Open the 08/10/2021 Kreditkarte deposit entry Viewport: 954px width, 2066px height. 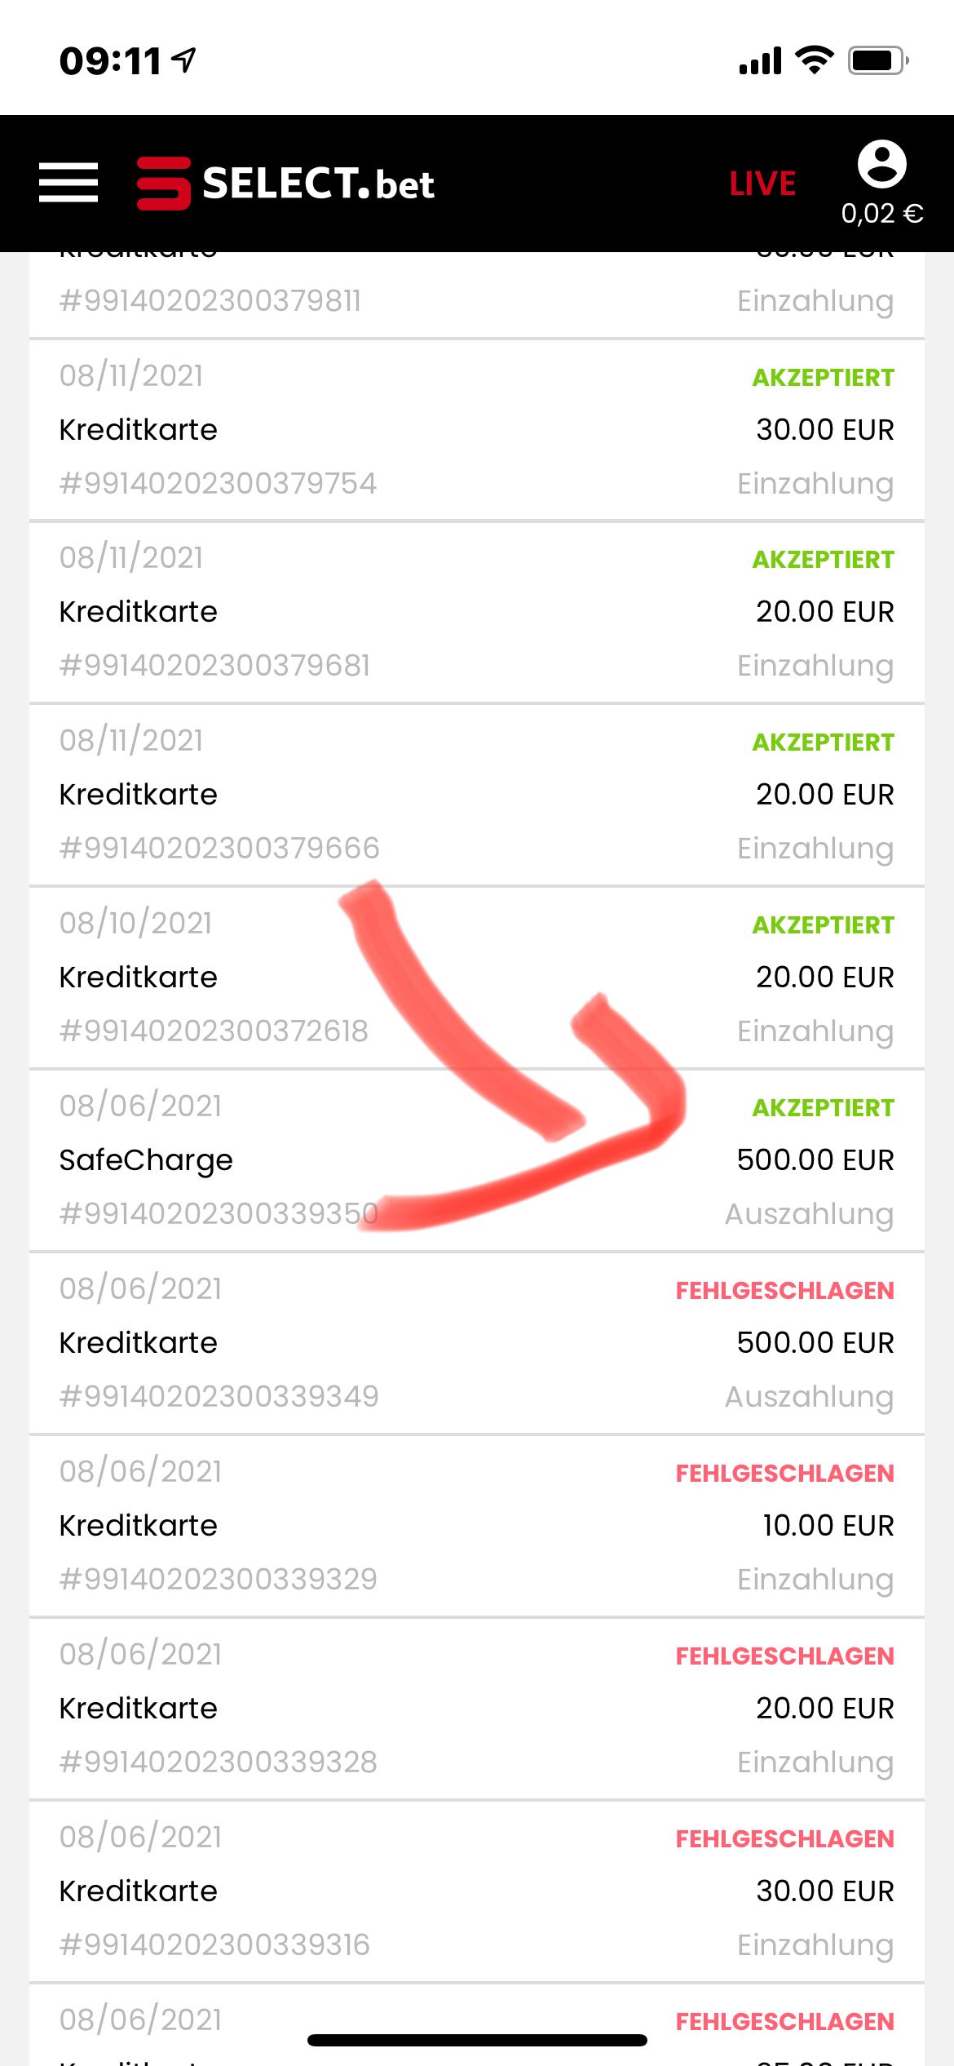coord(476,977)
